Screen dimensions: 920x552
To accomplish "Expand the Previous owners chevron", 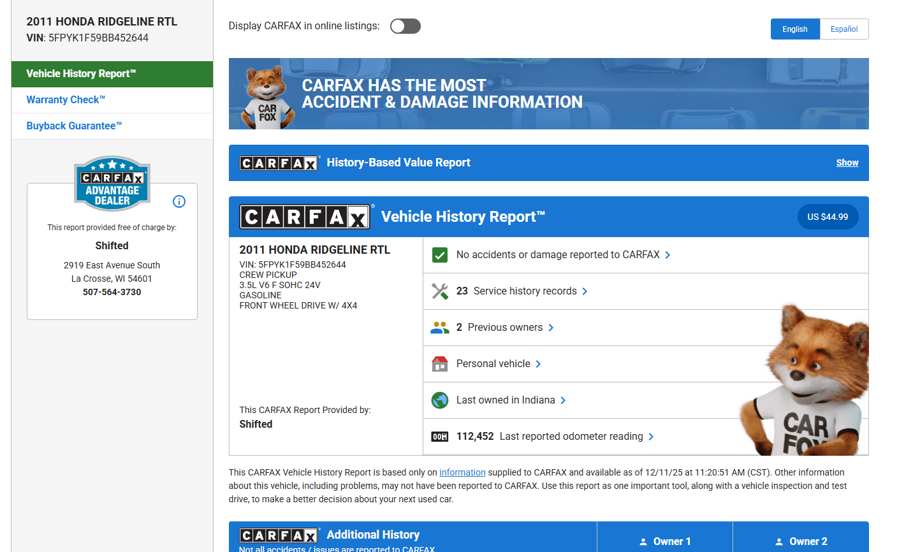I will pos(551,328).
